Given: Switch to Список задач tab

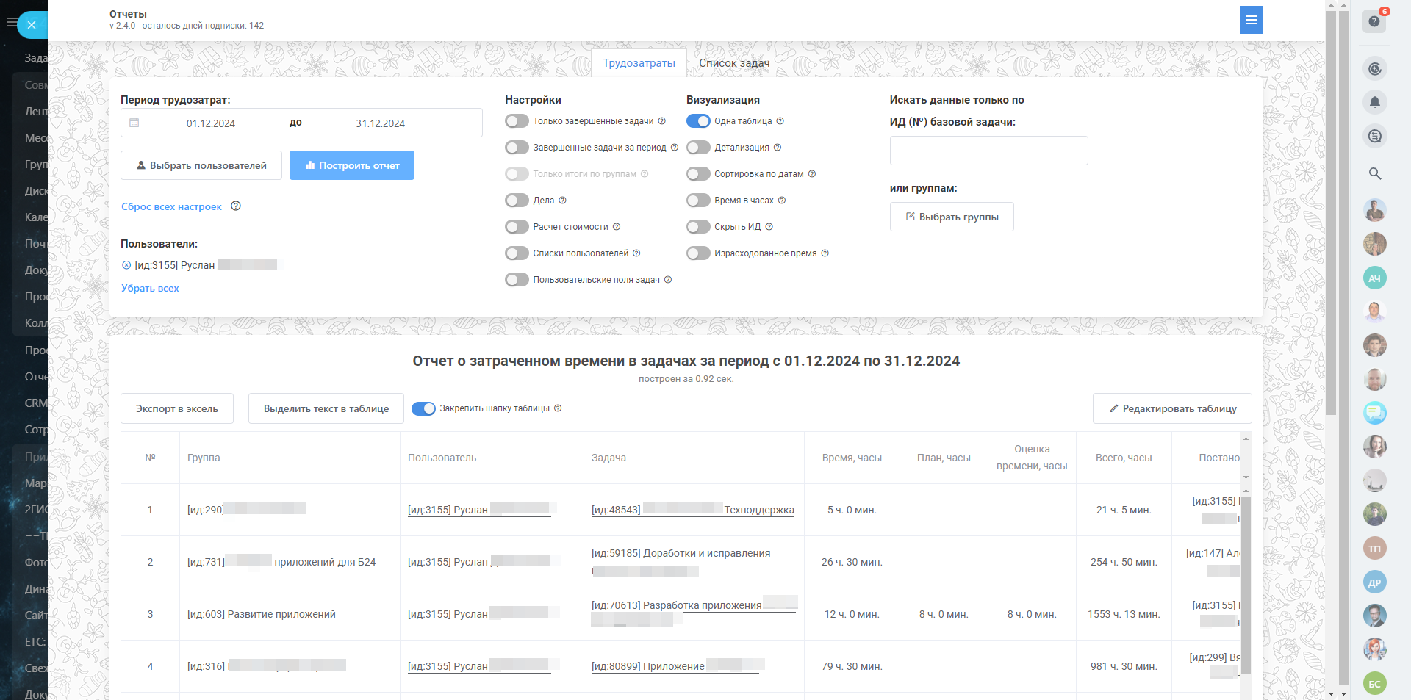Looking at the screenshot, I should (734, 63).
